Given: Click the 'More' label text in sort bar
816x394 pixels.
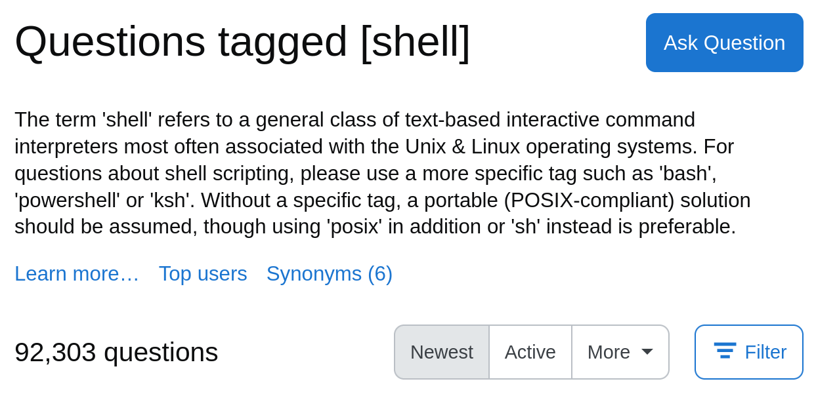Looking at the screenshot, I should (609, 352).
